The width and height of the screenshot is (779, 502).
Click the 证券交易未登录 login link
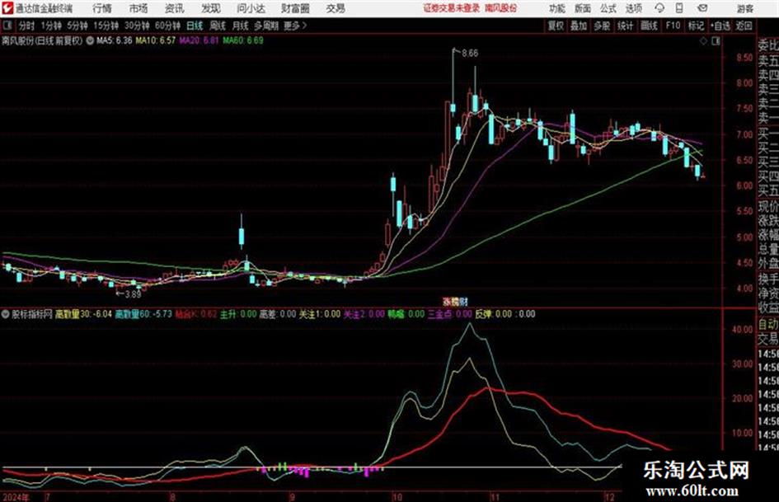coord(452,8)
